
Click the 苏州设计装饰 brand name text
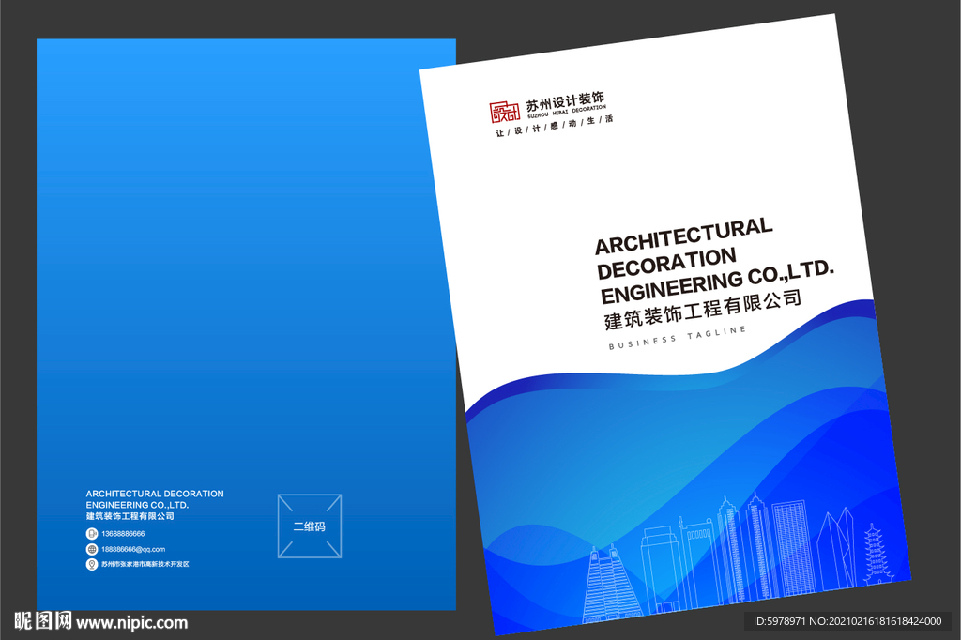564,100
